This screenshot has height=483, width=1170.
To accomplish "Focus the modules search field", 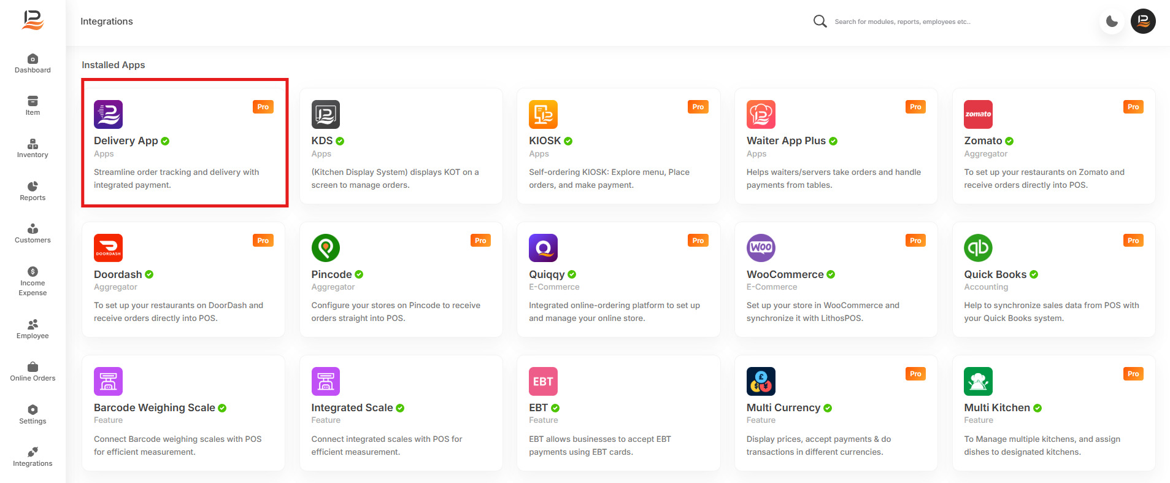I will pos(902,21).
